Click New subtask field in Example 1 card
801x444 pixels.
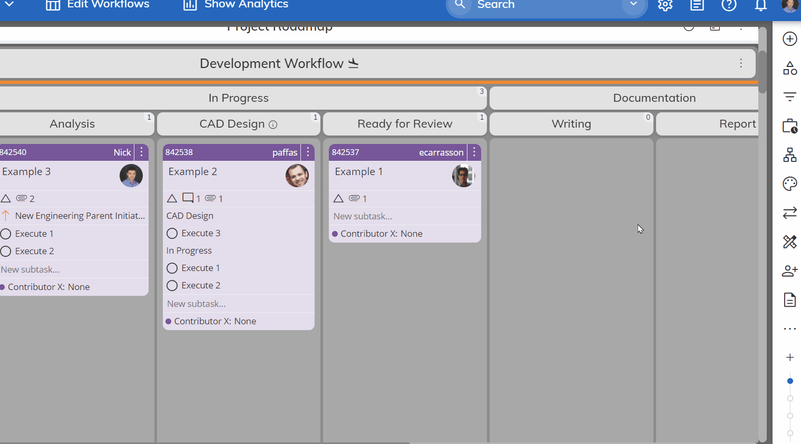click(x=363, y=216)
